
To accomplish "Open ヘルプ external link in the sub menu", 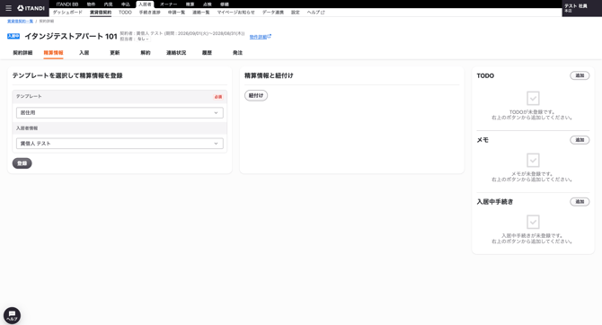I will [x=315, y=13].
